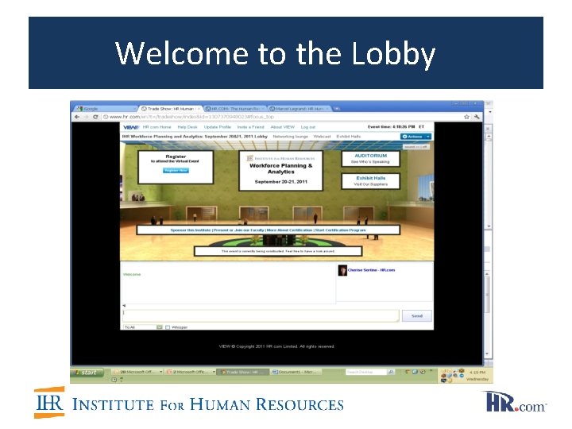Switch to the HR.COM: The Human Re... tab
The height and width of the screenshot is (429, 572).
(234, 109)
